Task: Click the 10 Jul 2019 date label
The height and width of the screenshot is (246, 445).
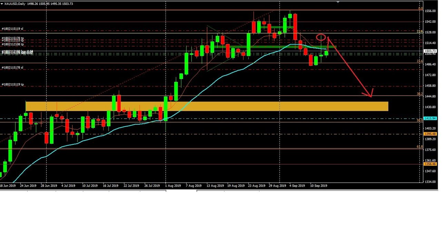Action: 90,186
